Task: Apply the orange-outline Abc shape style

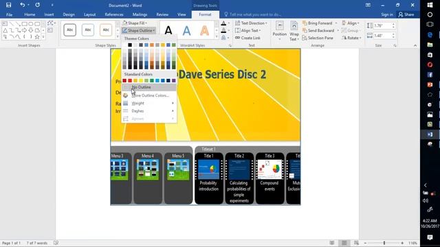Action: coord(106,30)
